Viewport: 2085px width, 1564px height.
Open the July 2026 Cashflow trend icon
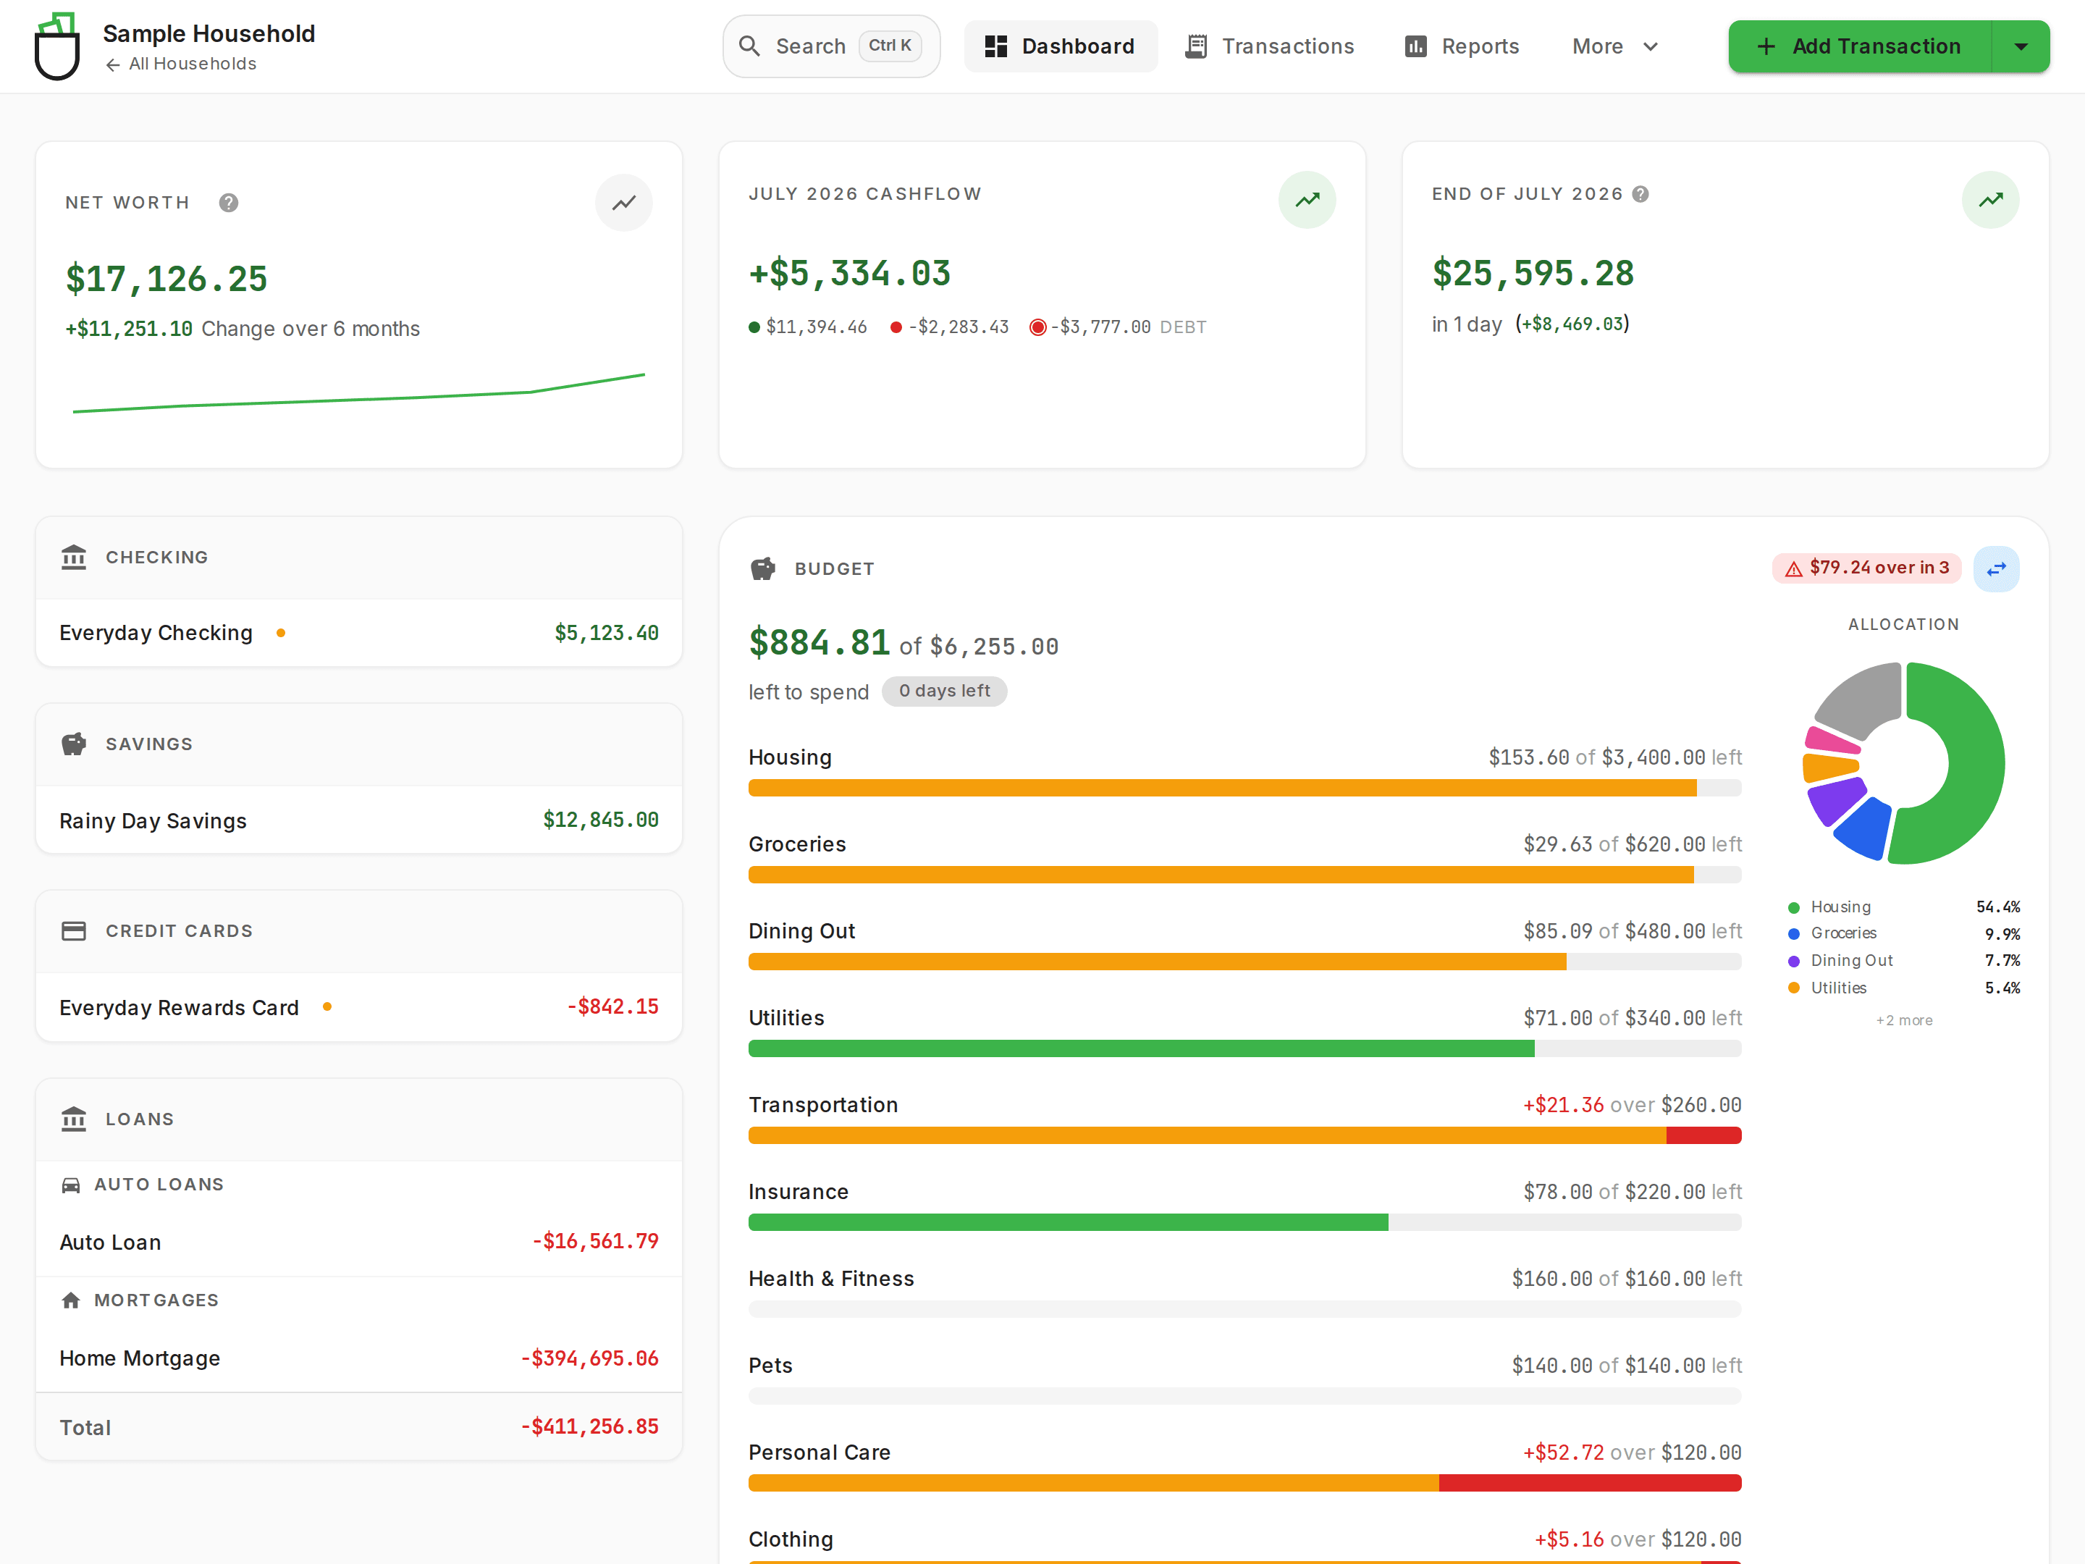(x=1307, y=200)
